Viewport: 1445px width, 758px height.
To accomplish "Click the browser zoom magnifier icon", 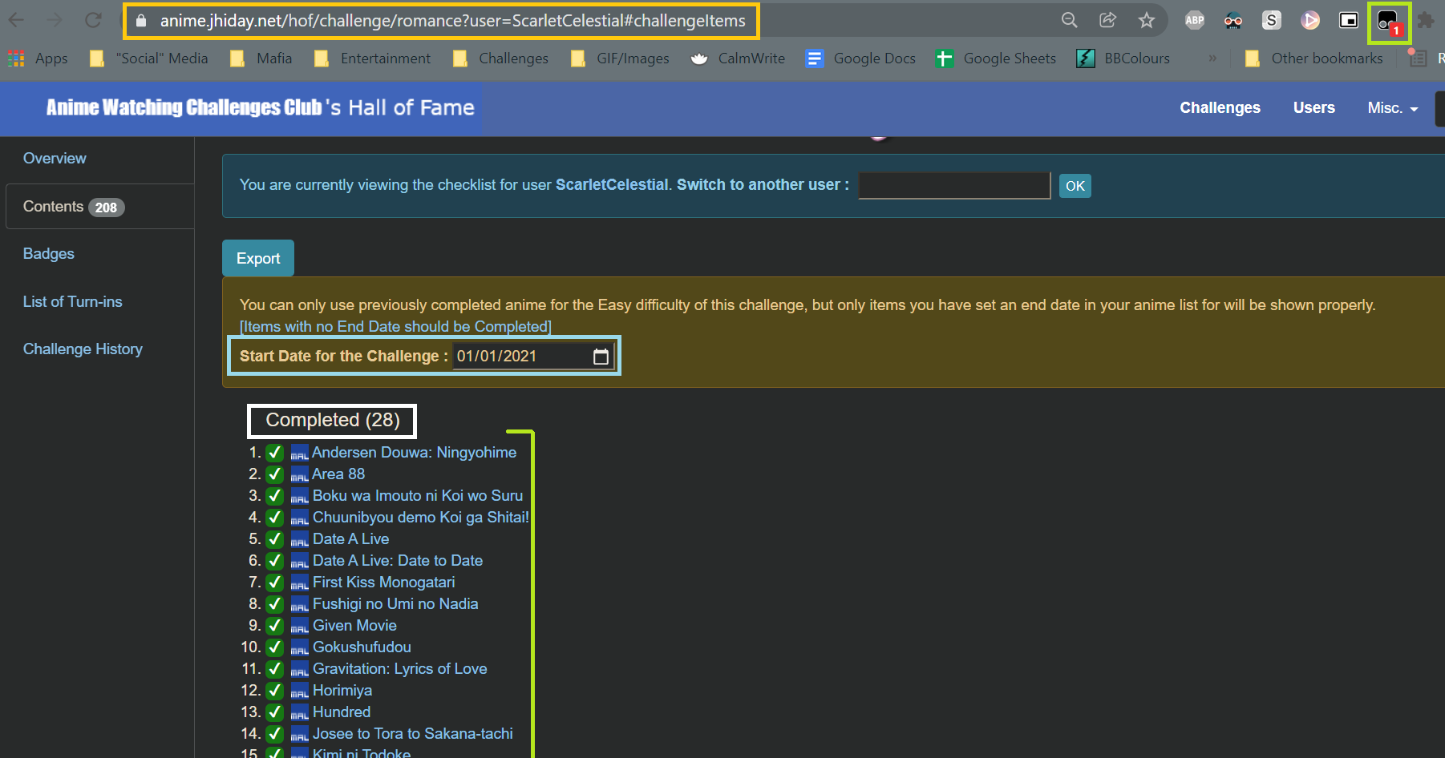I will click(1069, 20).
